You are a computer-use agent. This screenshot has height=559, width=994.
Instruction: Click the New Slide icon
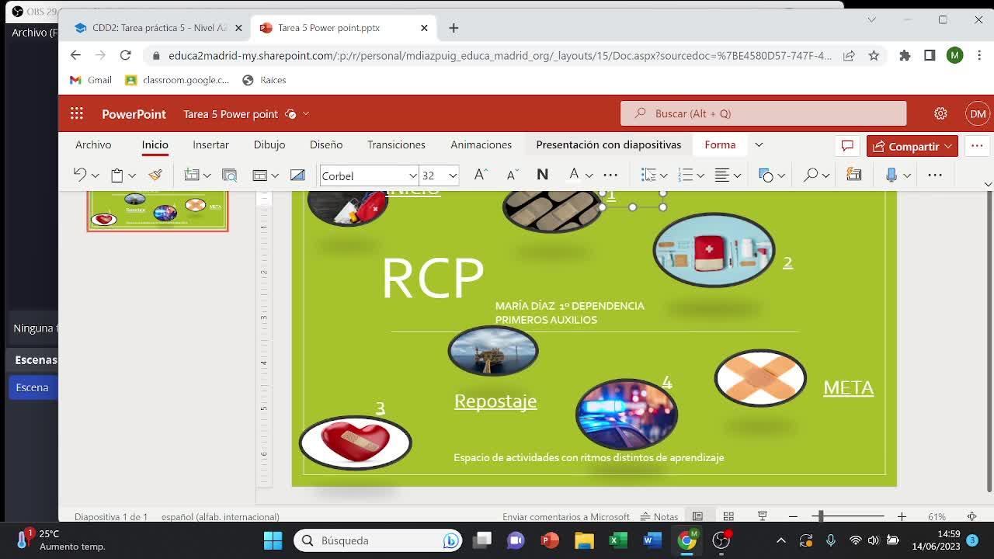(192, 175)
